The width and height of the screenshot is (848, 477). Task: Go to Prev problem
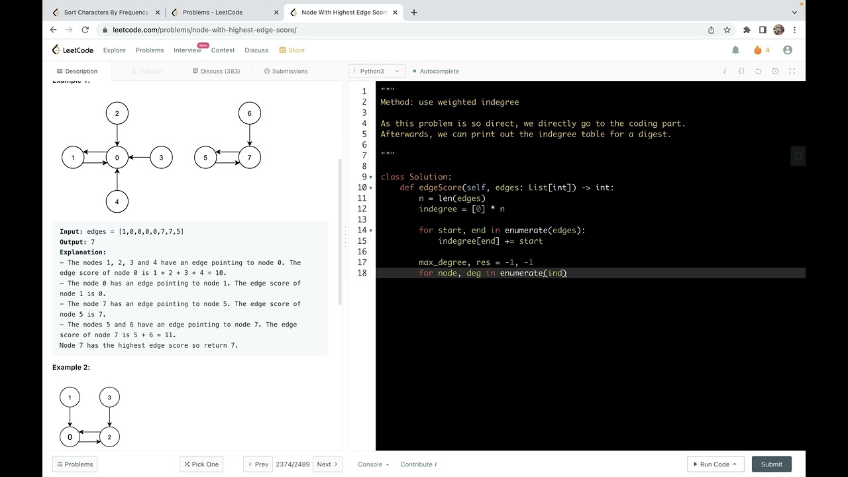point(258,464)
